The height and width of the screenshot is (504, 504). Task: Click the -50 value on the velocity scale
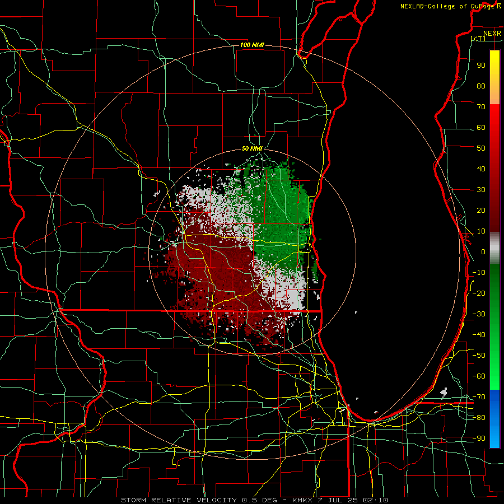click(479, 356)
